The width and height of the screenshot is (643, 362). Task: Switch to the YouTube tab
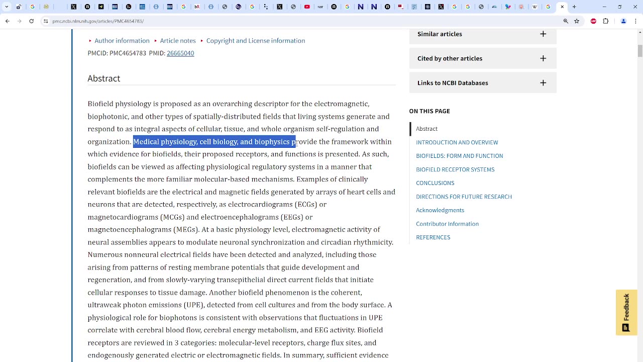pyautogui.click(x=307, y=7)
